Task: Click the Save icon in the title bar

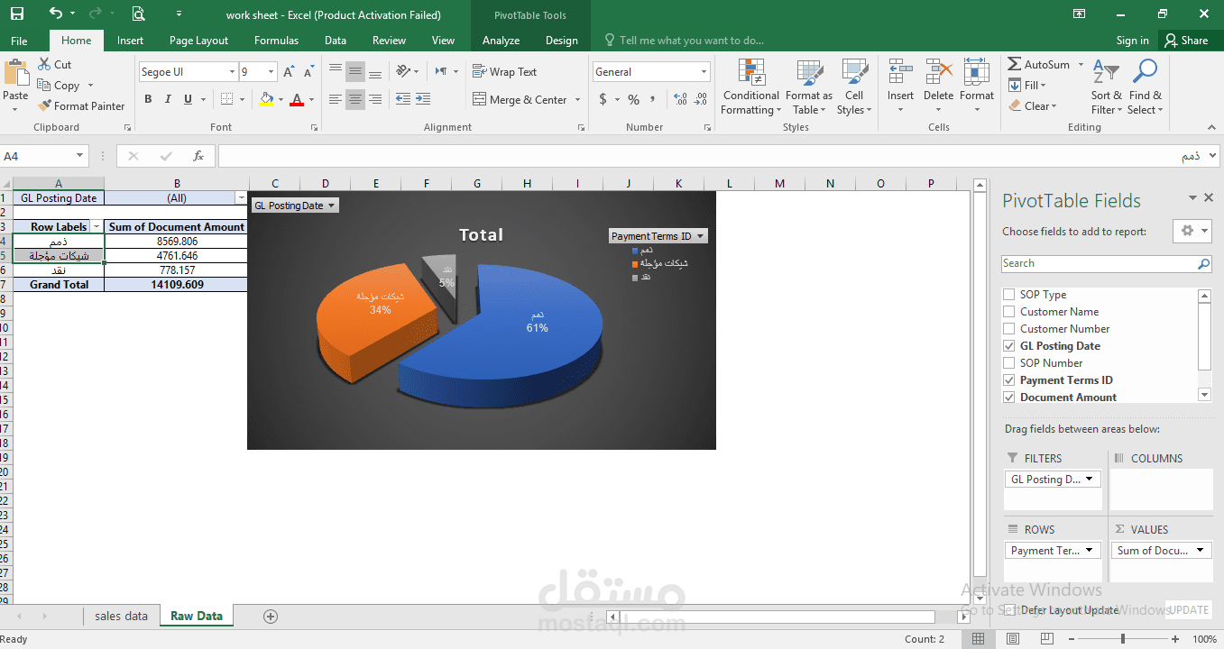Action: click(x=17, y=14)
